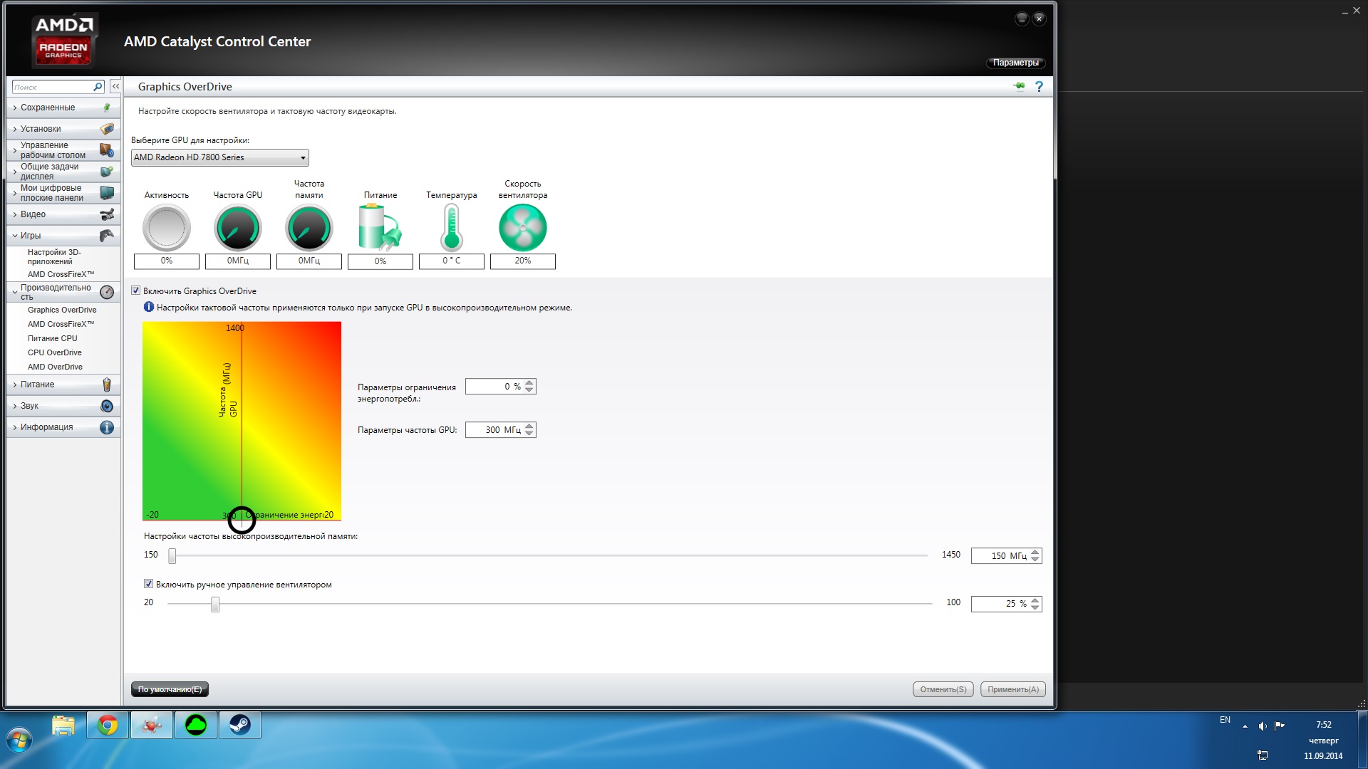Click the fan speed icon
The width and height of the screenshot is (1368, 769).
point(522,228)
